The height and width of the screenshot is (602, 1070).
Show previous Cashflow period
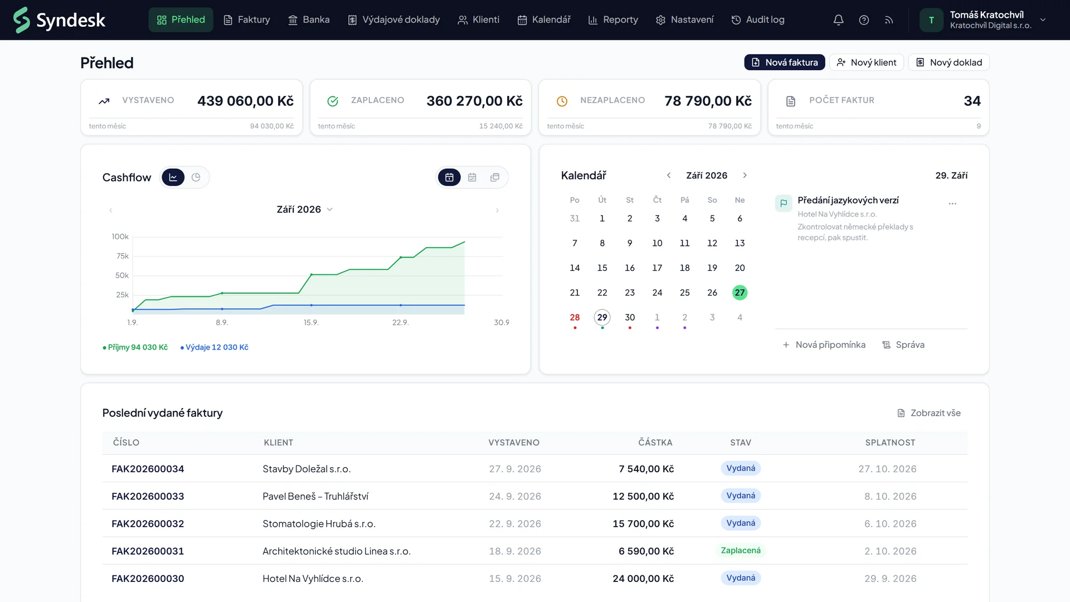(111, 210)
